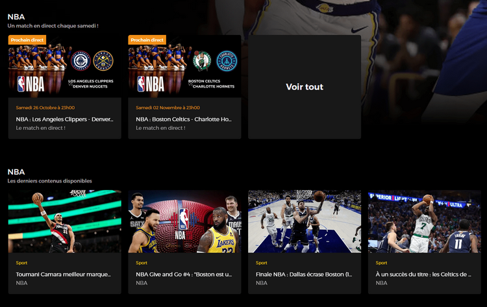Click NBA label under Finale NBA title
The image size is (487, 307).
pyautogui.click(x=261, y=283)
